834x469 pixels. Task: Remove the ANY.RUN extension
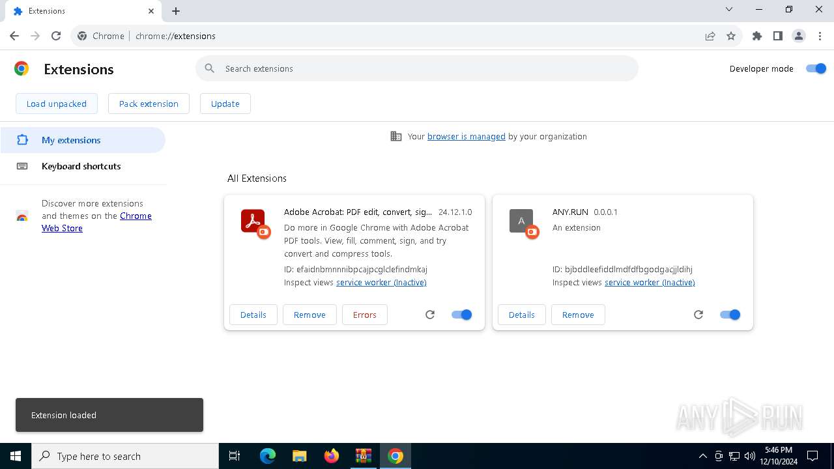tap(578, 315)
